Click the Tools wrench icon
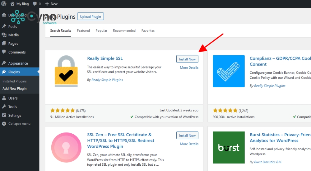Viewport: 311px width, 171px height. (x=4, y=107)
